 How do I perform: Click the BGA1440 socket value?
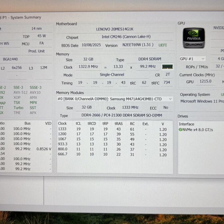pos(10,59)
